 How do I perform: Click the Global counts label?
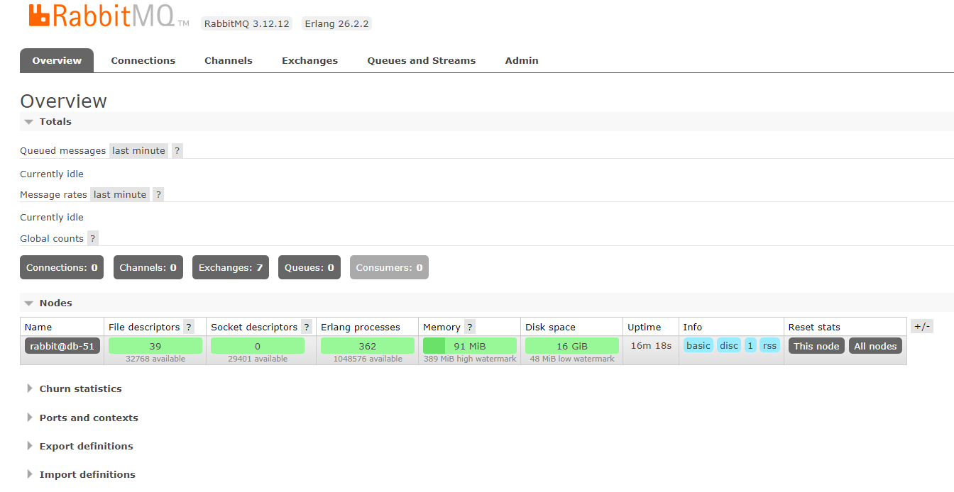pyautogui.click(x=52, y=238)
